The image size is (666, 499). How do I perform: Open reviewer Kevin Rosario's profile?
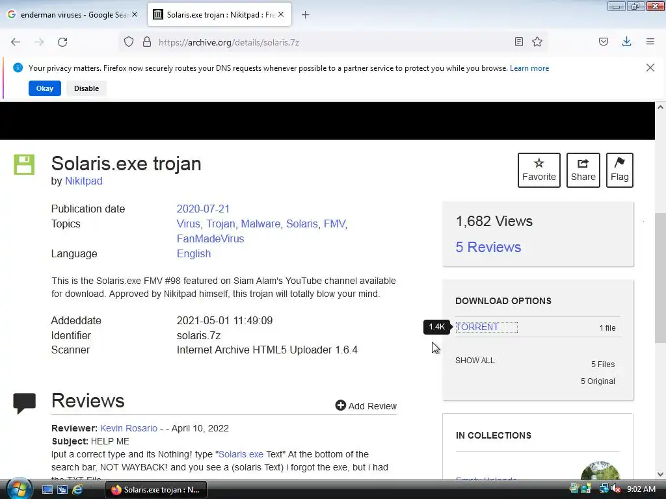pos(129,428)
